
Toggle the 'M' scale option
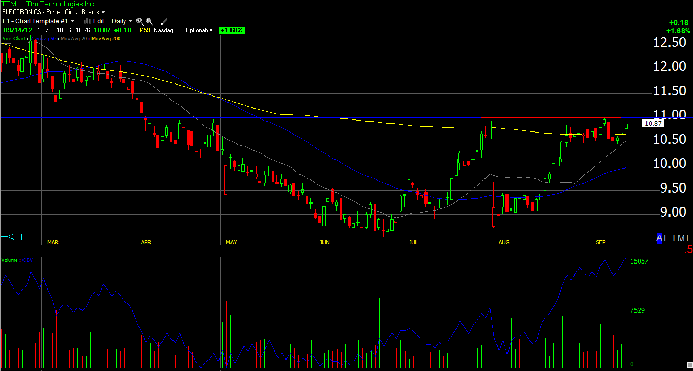tap(681, 238)
